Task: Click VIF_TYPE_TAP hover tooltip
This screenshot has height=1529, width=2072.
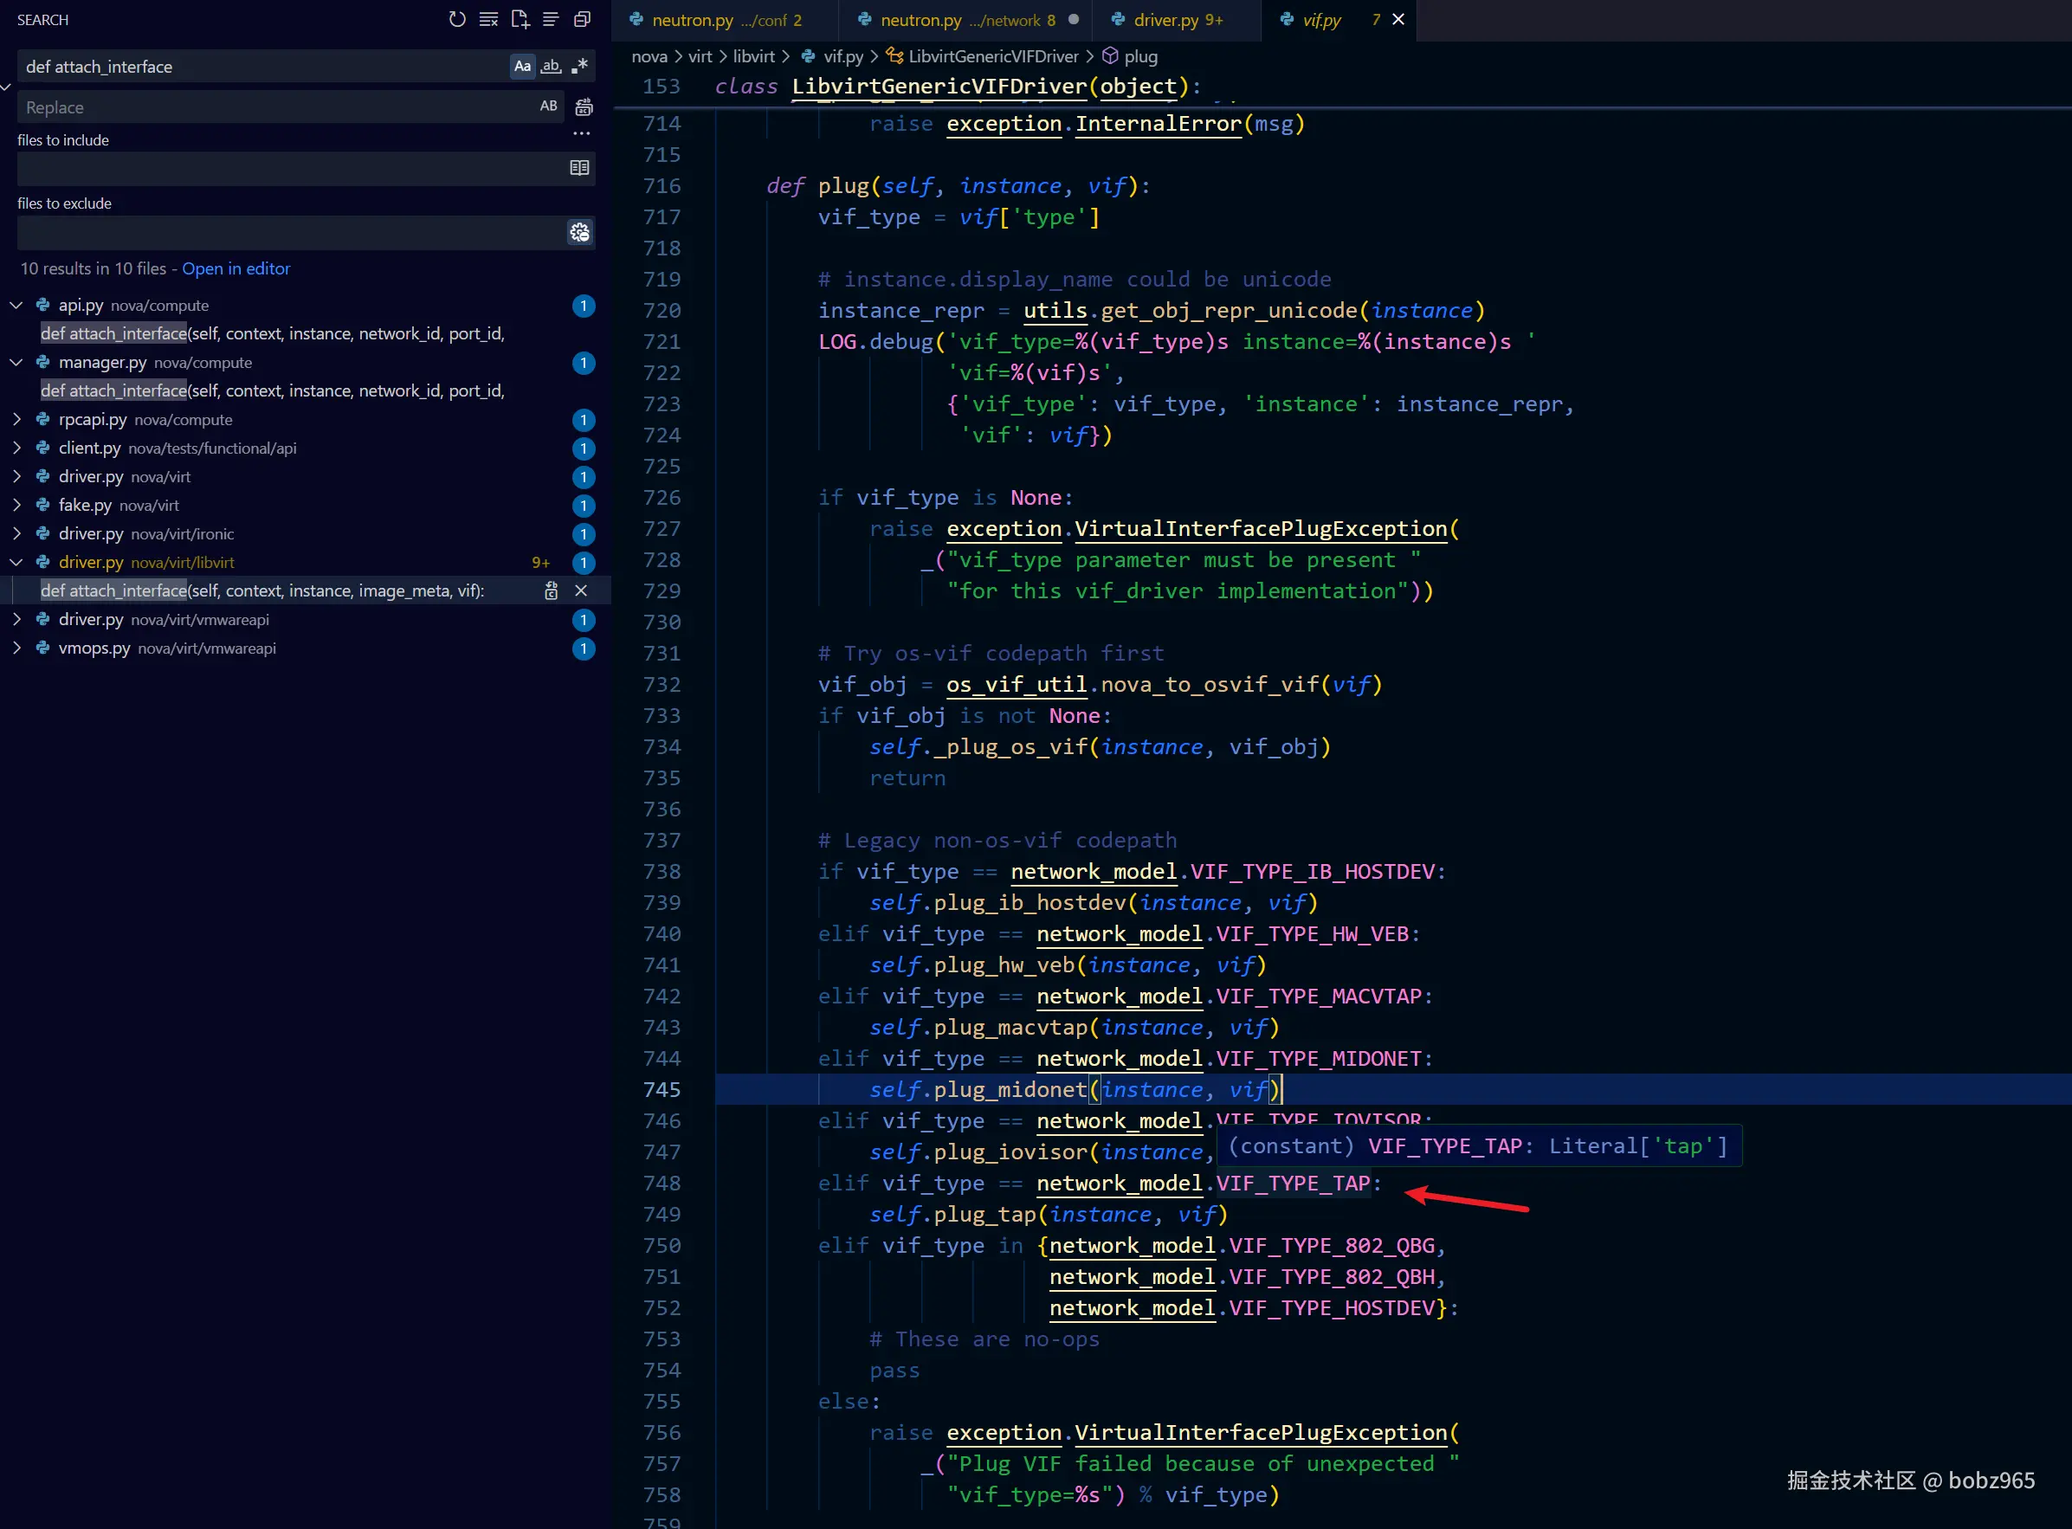Action: coord(1478,1146)
